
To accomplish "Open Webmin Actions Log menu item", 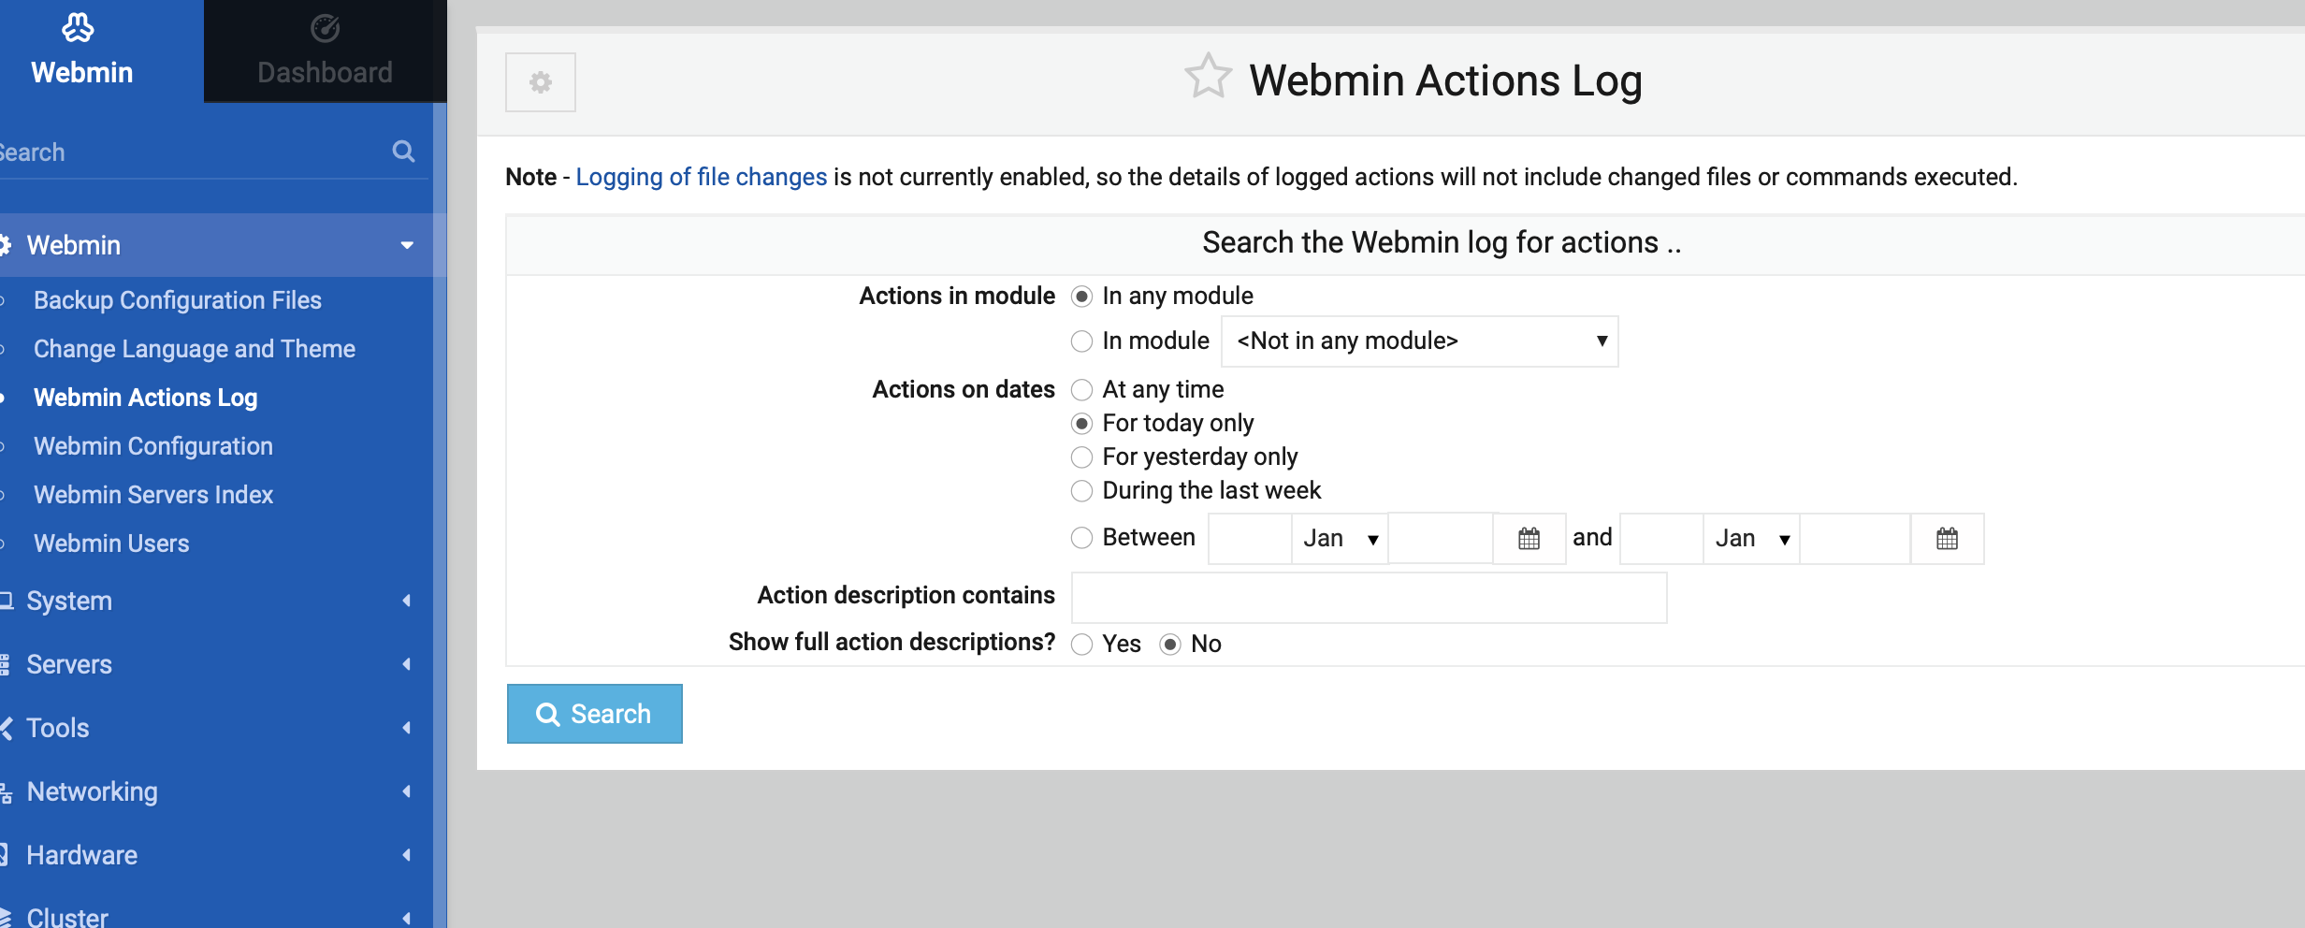I will coord(146,398).
